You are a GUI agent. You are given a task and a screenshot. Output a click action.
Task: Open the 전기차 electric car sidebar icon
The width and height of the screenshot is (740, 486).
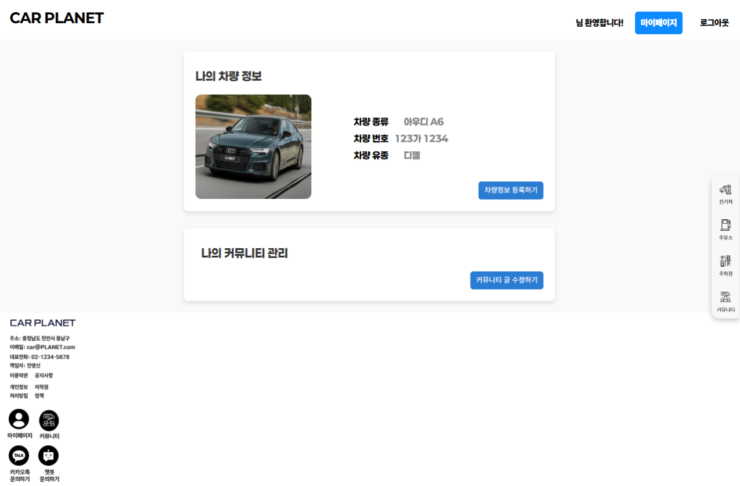(x=725, y=195)
